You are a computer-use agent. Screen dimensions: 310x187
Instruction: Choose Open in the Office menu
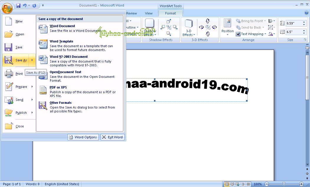pos(19,34)
